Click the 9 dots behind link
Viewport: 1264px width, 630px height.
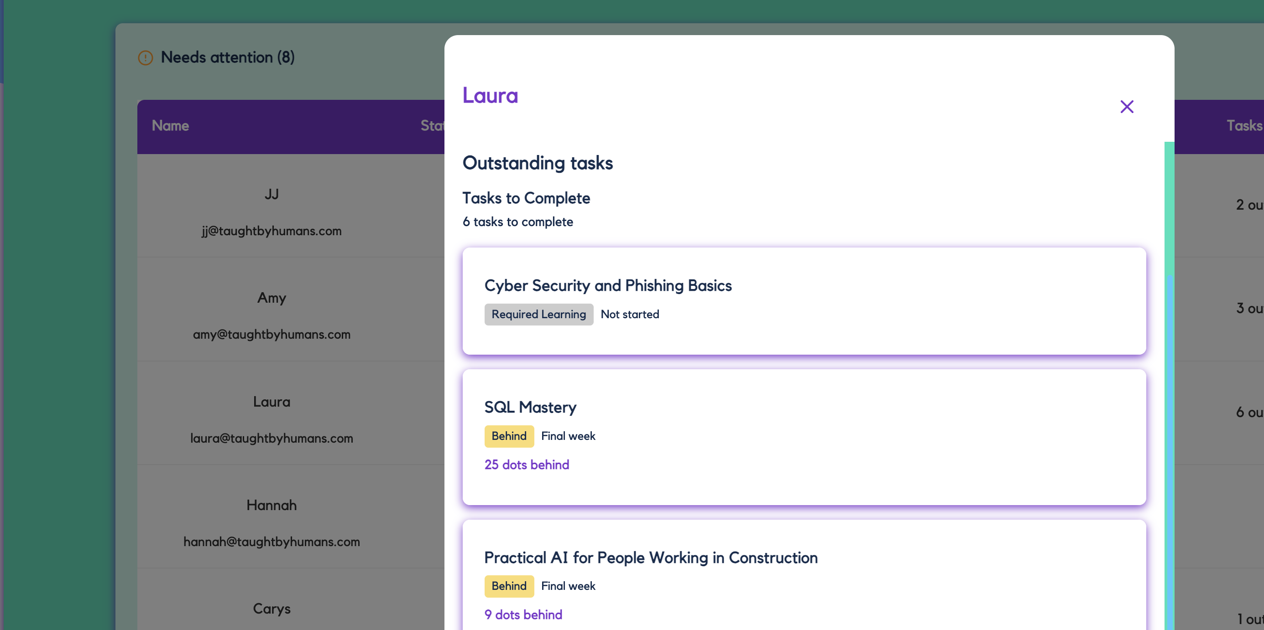(523, 615)
